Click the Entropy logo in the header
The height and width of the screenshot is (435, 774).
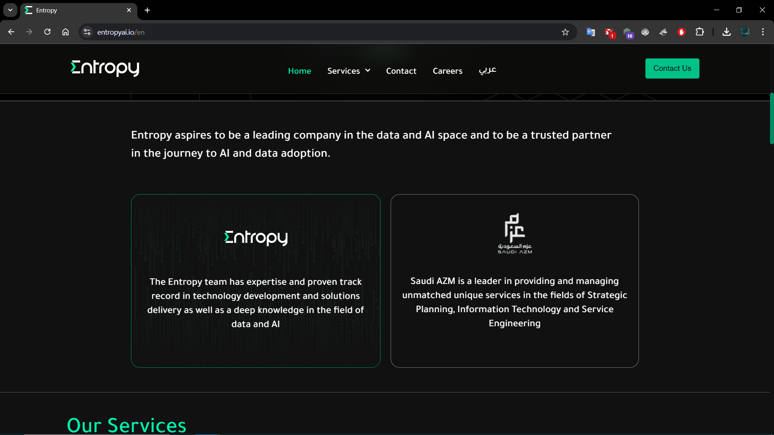click(x=105, y=68)
